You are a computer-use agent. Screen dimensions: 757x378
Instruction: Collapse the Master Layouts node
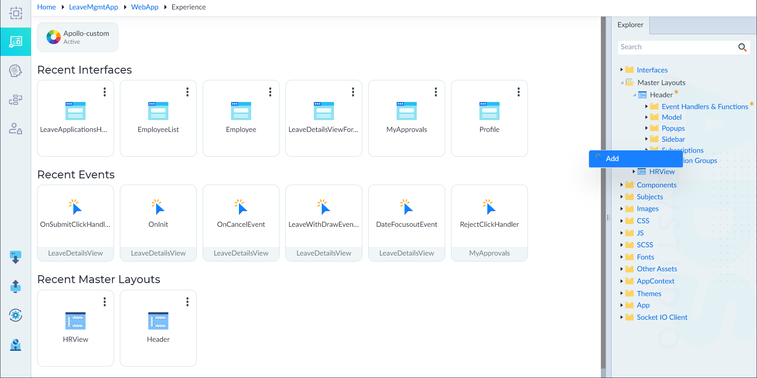[x=622, y=83]
